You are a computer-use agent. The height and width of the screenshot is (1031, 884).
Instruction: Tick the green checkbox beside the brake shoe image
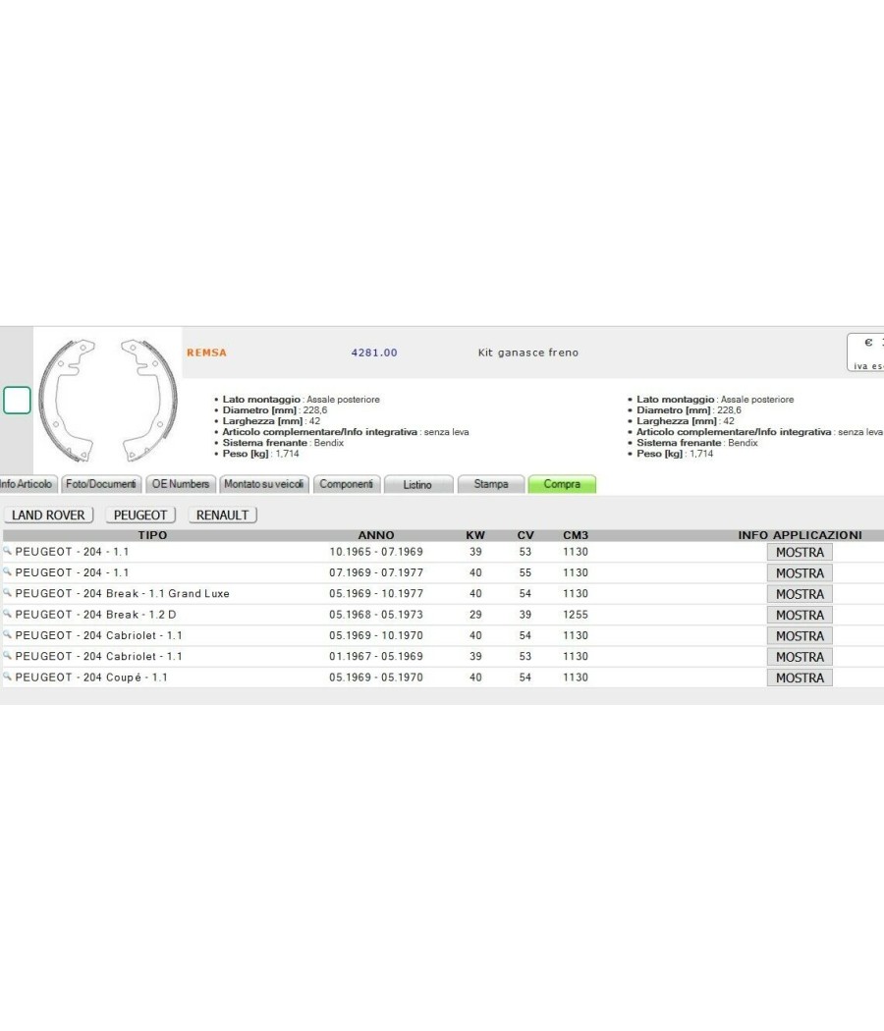[x=17, y=400]
